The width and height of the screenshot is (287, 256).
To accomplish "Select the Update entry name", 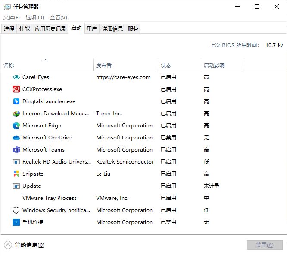I will pyautogui.click(x=31, y=186).
